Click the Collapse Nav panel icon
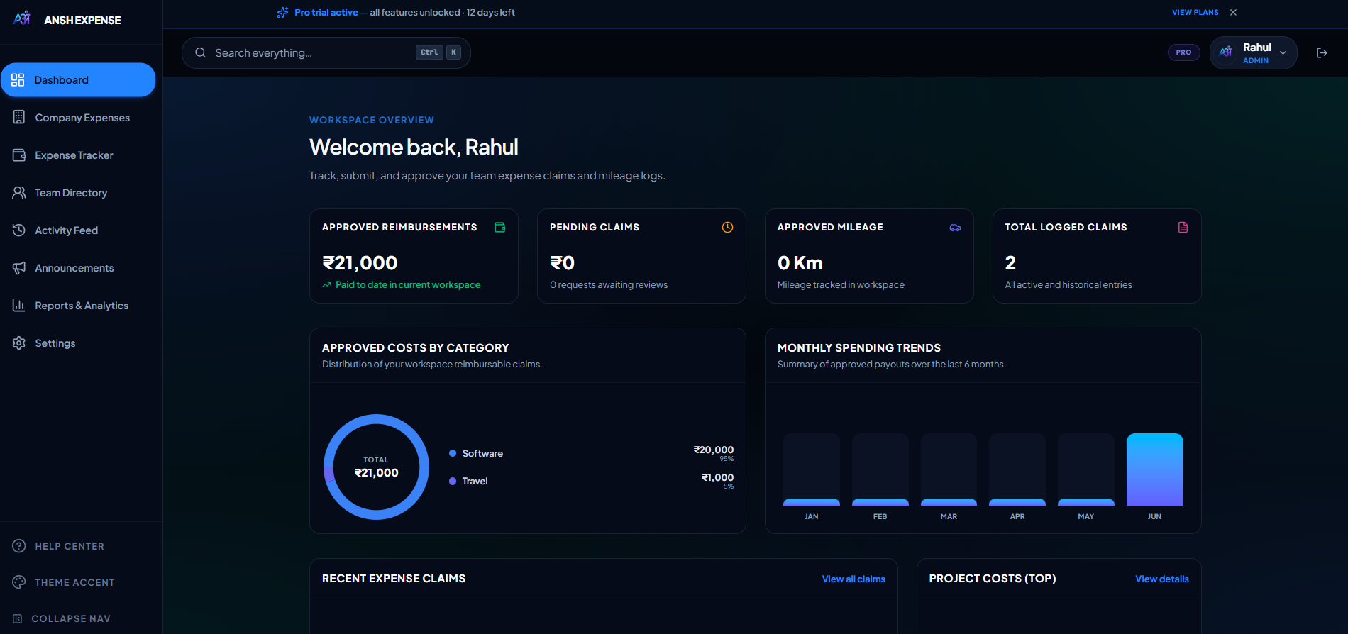Screen dimensions: 1348x634 coord(18,618)
